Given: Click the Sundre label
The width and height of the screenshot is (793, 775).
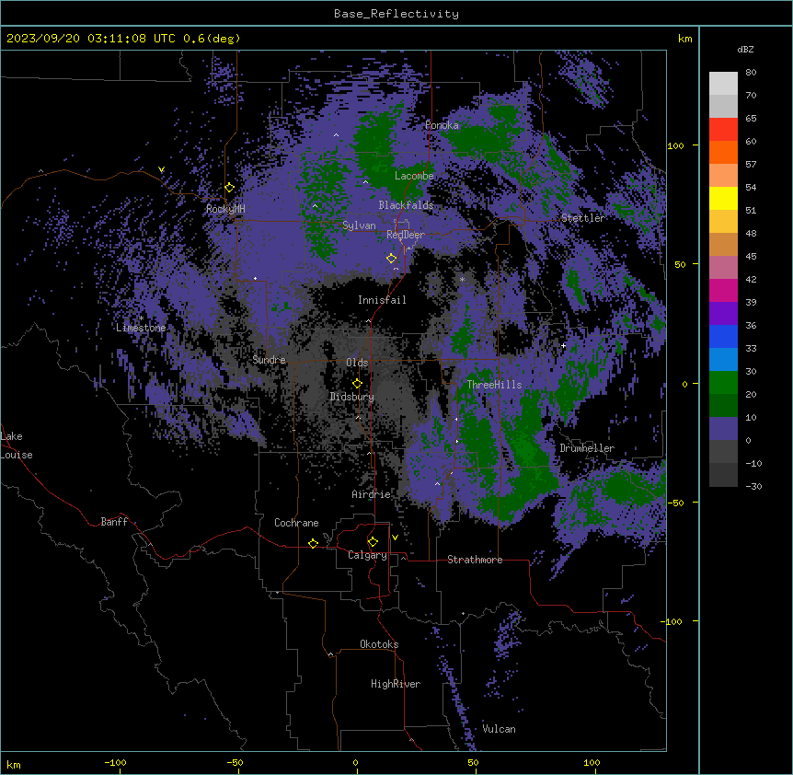Looking at the screenshot, I should coord(269,360).
